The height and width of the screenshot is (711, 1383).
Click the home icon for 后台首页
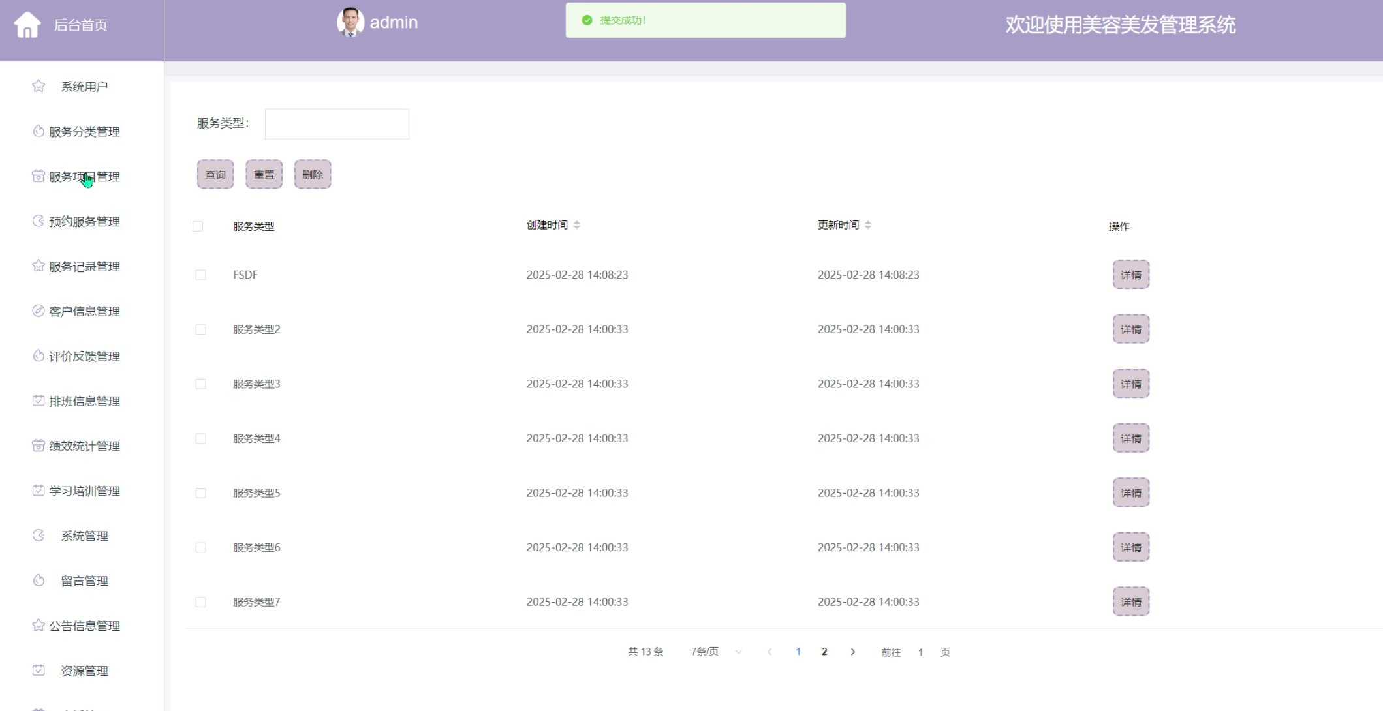point(27,25)
